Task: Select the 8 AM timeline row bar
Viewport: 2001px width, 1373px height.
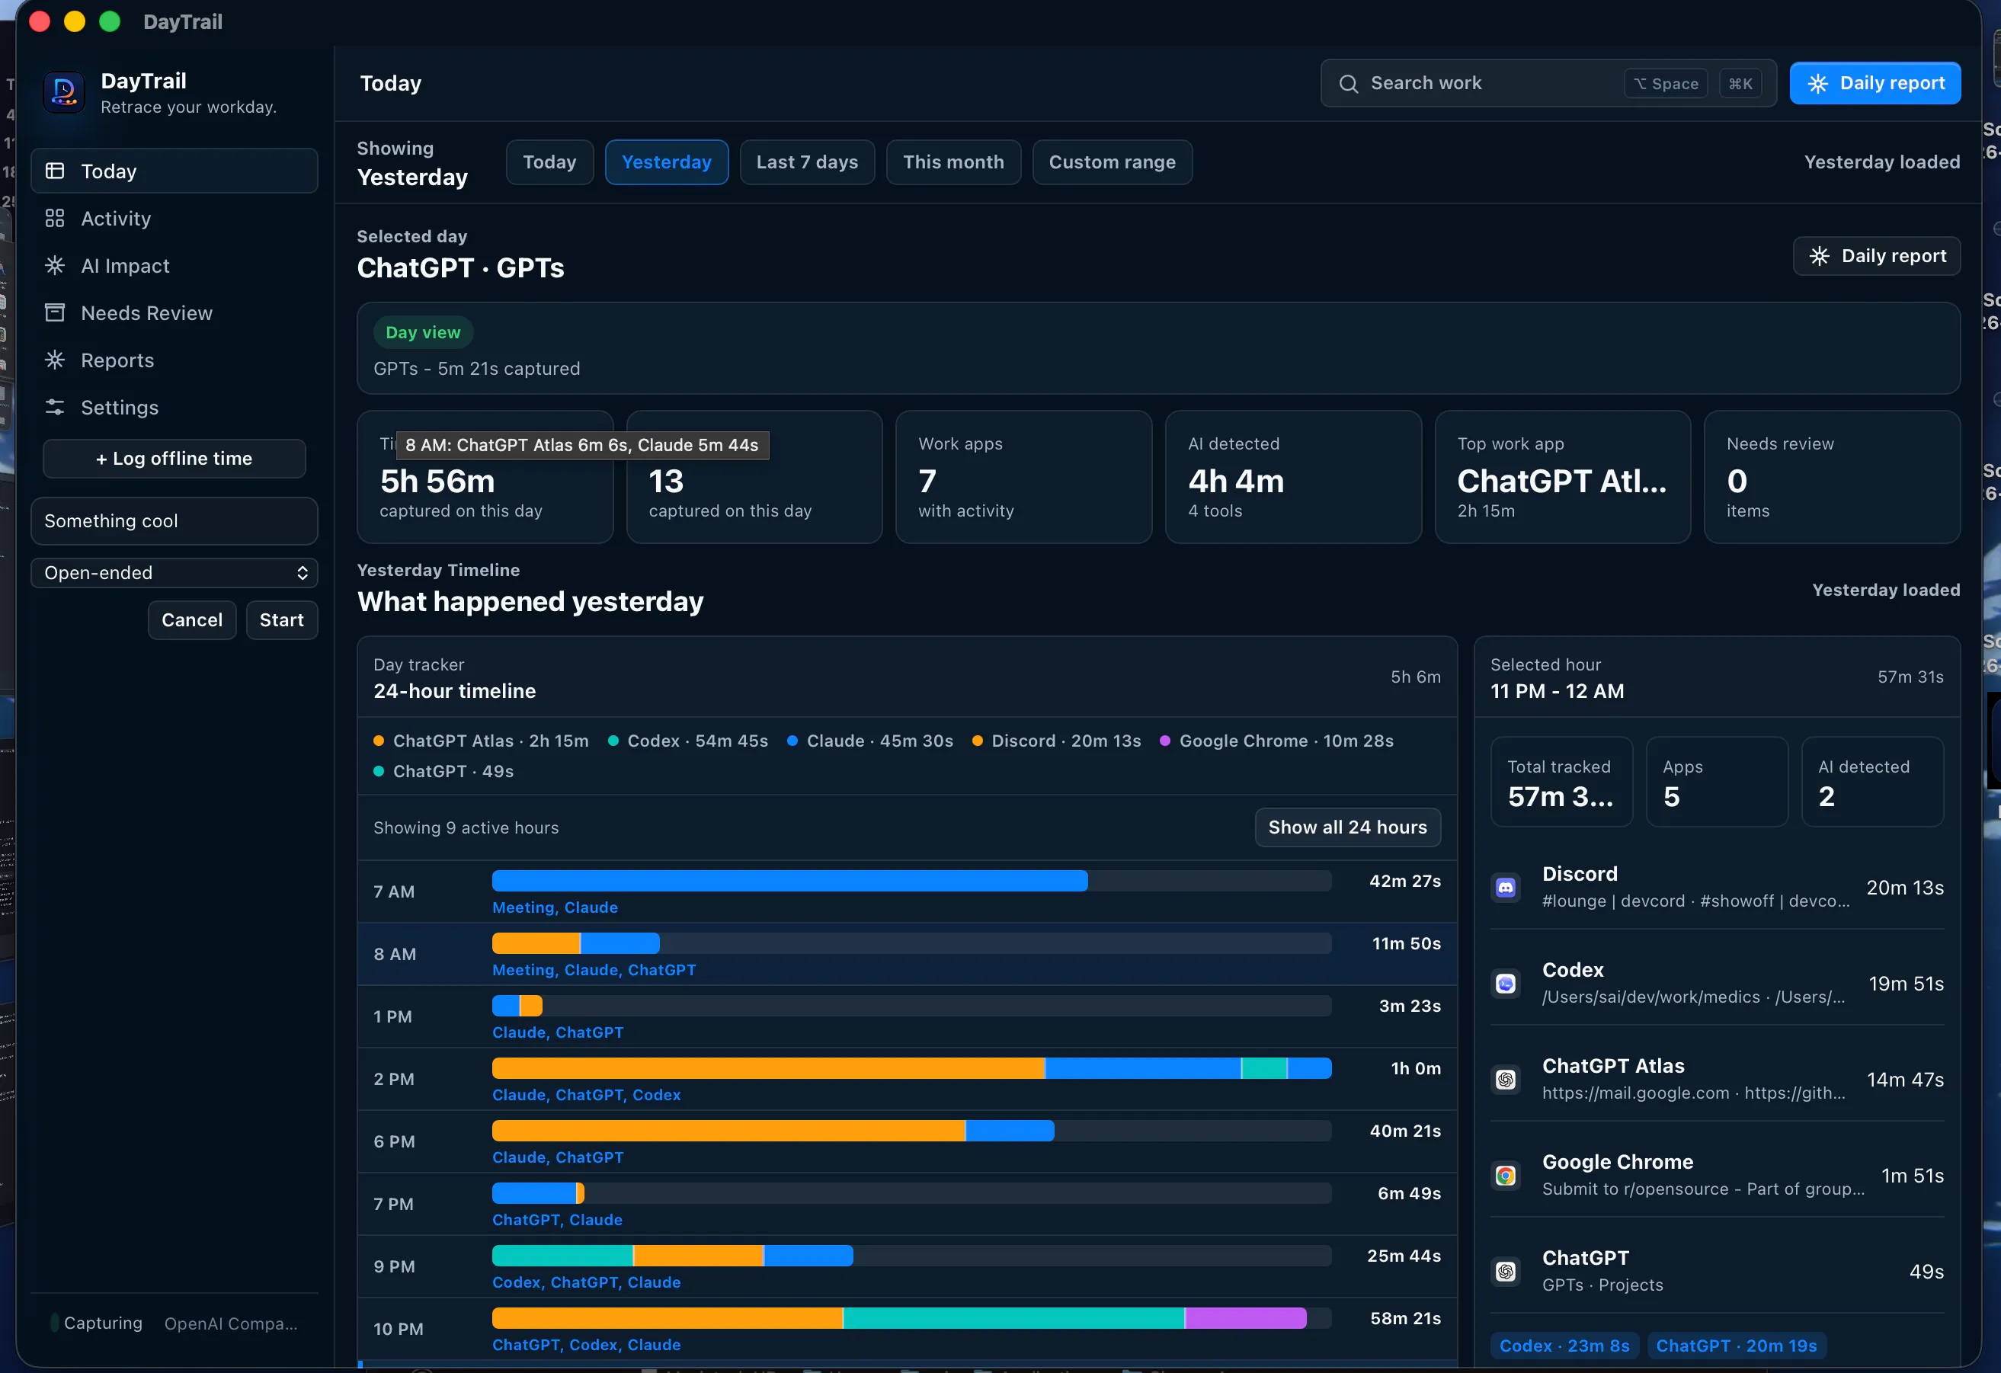Action: [912, 943]
